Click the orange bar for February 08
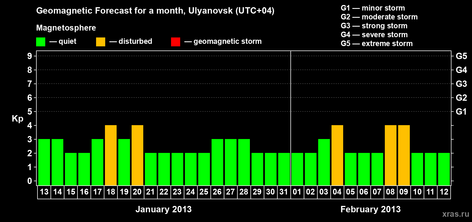Screen dimensions: 472x222 coord(391,155)
